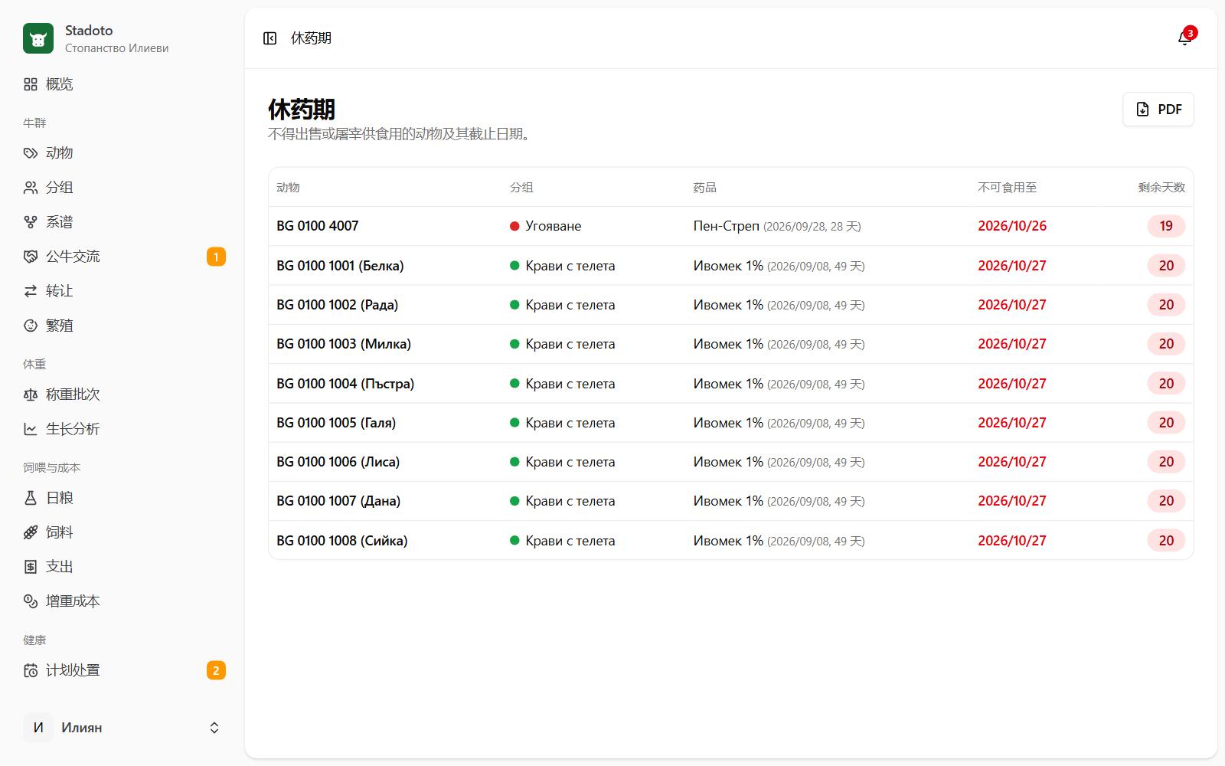Click animal BG 0100 1001 (Белка)
This screenshot has width=1225, height=766.
coord(340,266)
